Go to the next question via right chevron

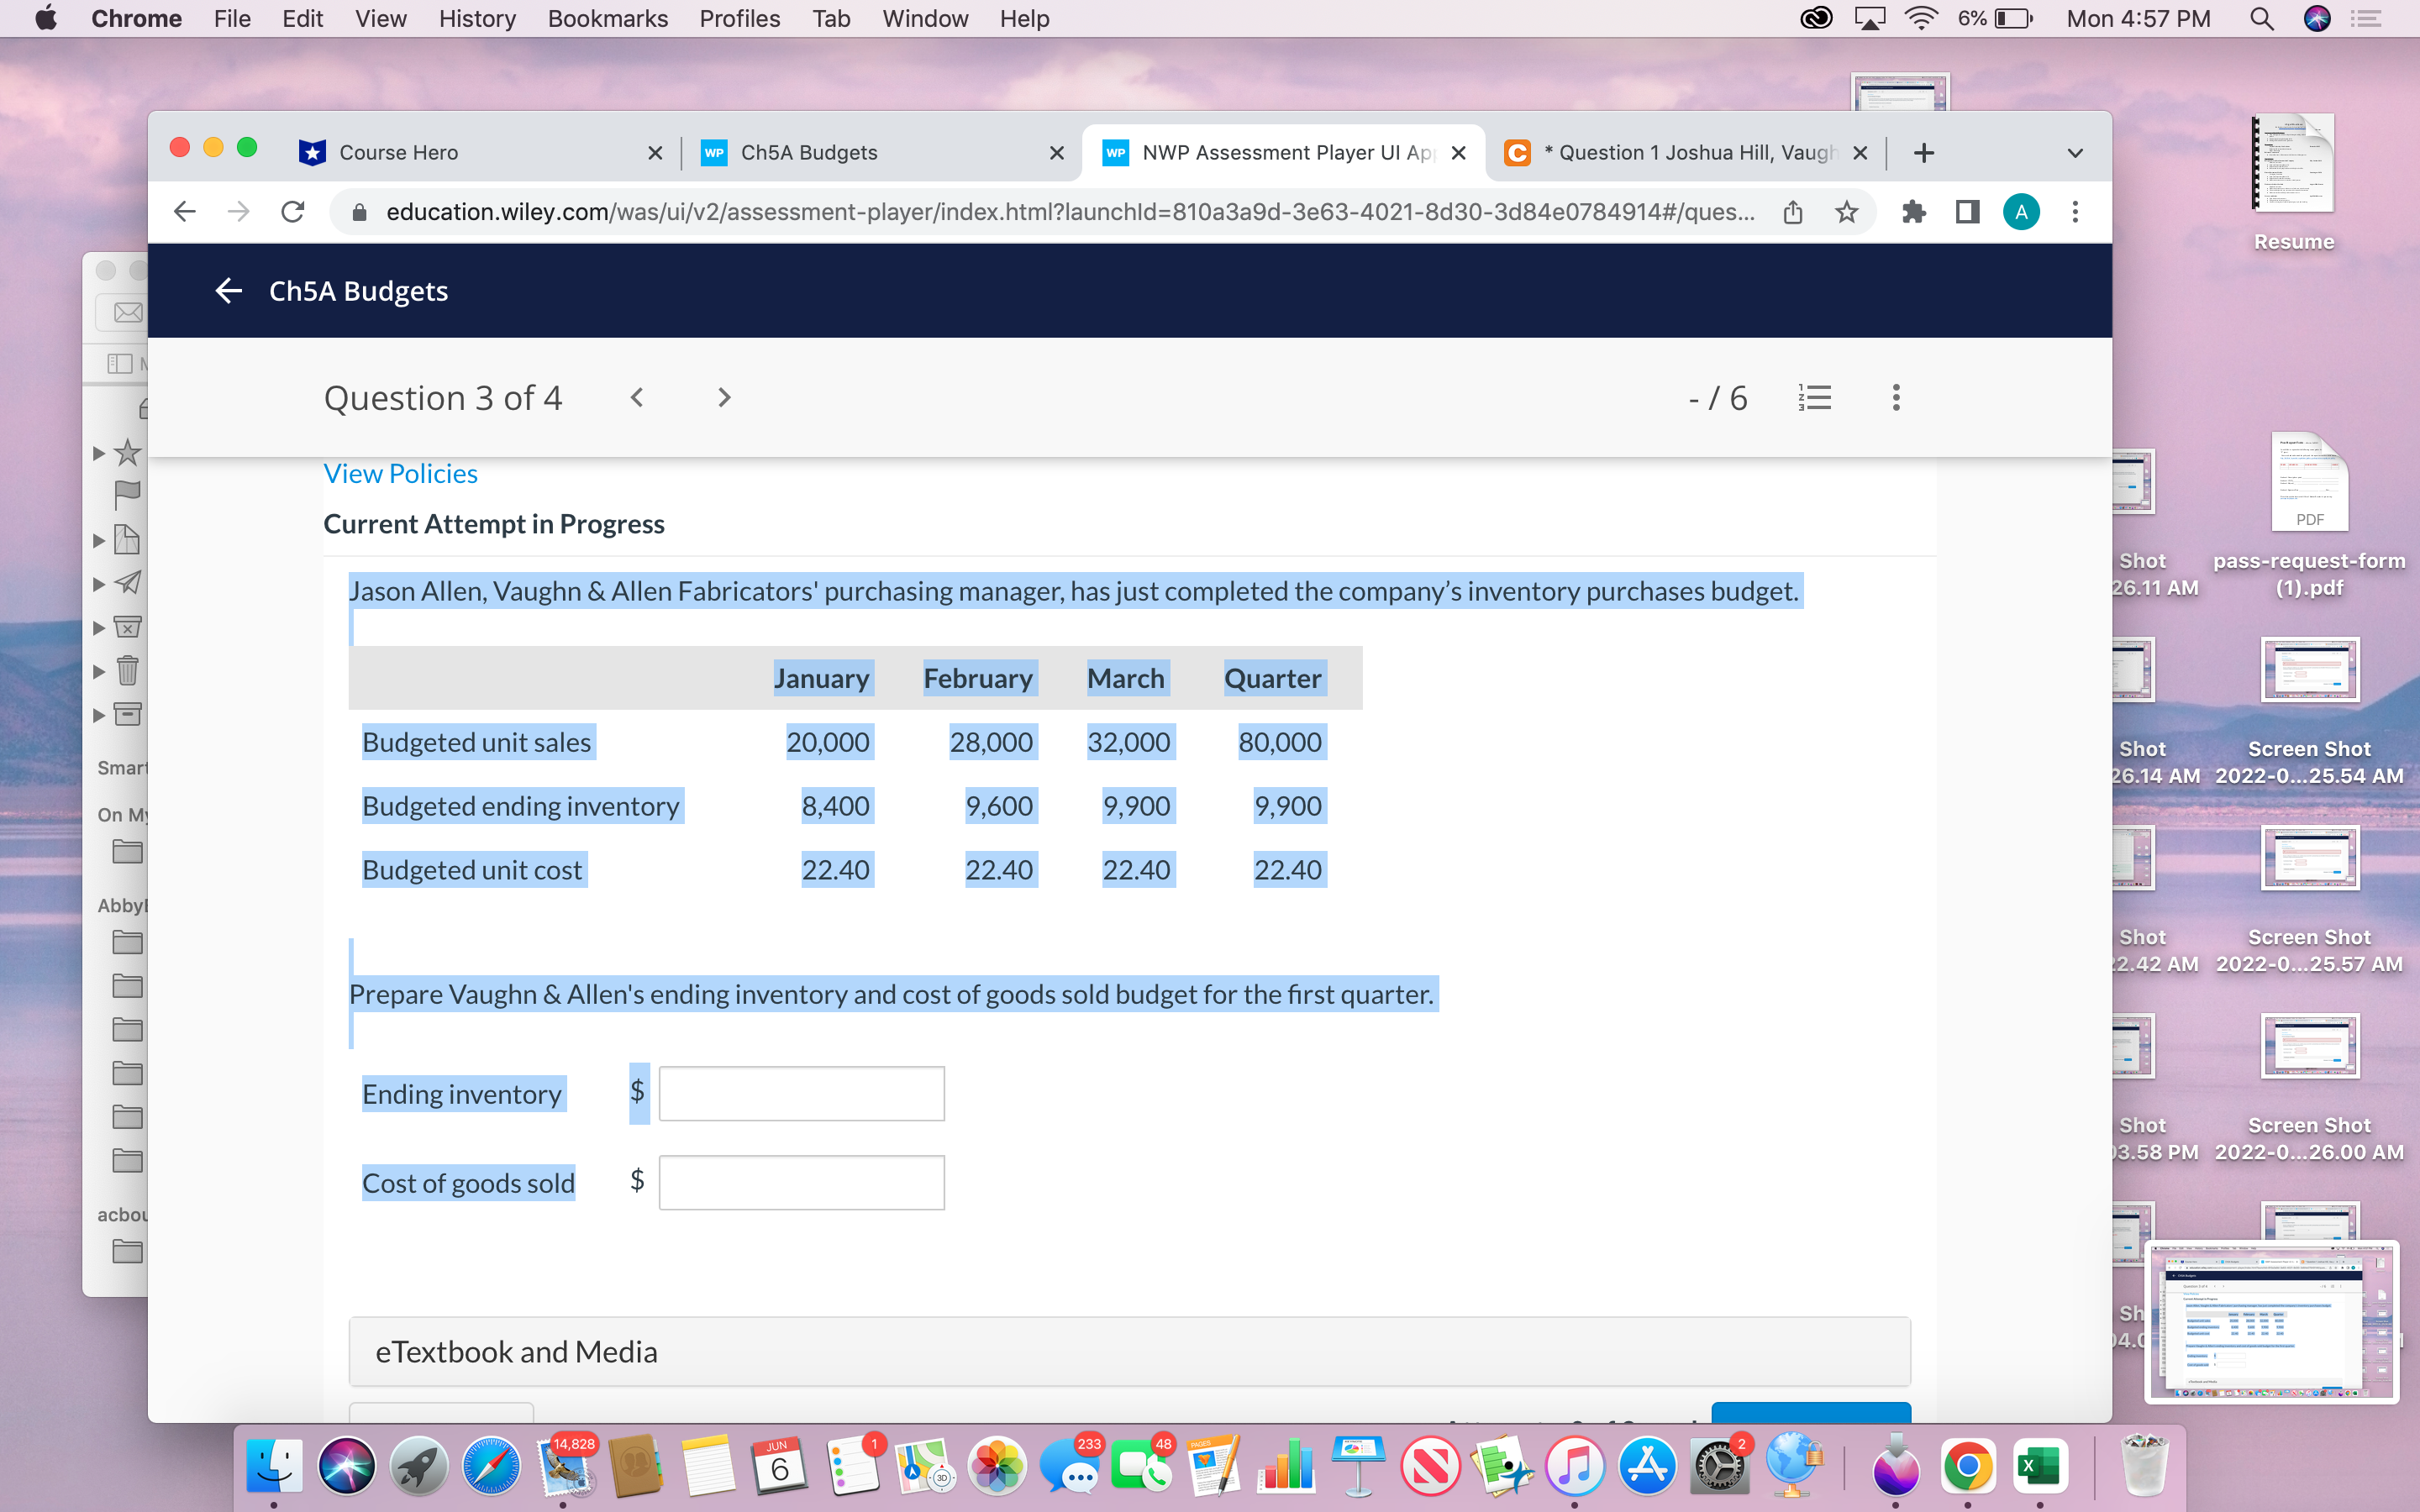point(723,397)
